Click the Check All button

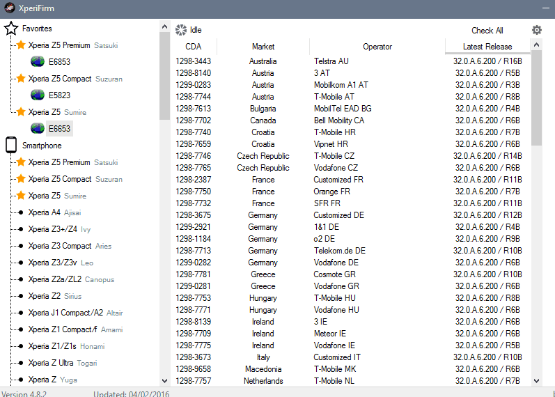[x=487, y=31]
